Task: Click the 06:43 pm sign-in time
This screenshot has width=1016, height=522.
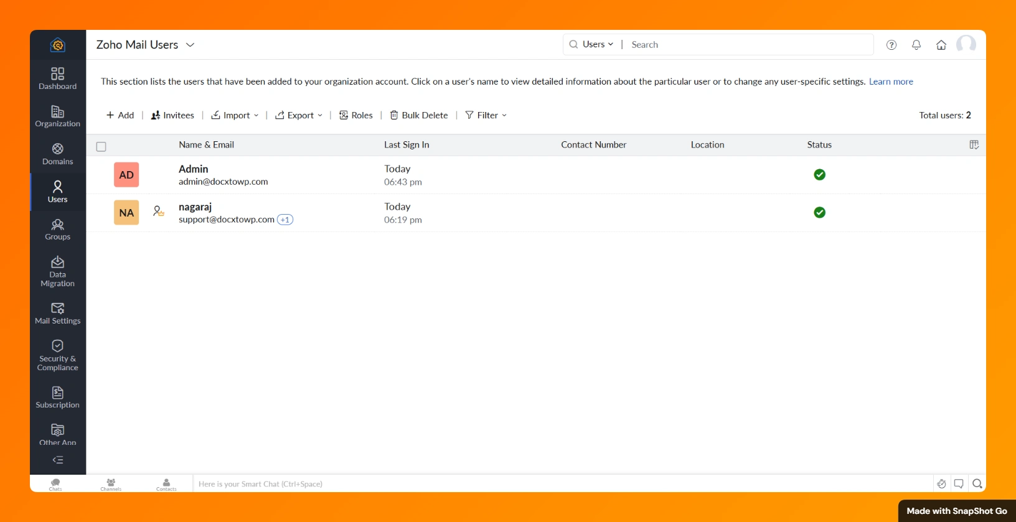Action: point(403,182)
